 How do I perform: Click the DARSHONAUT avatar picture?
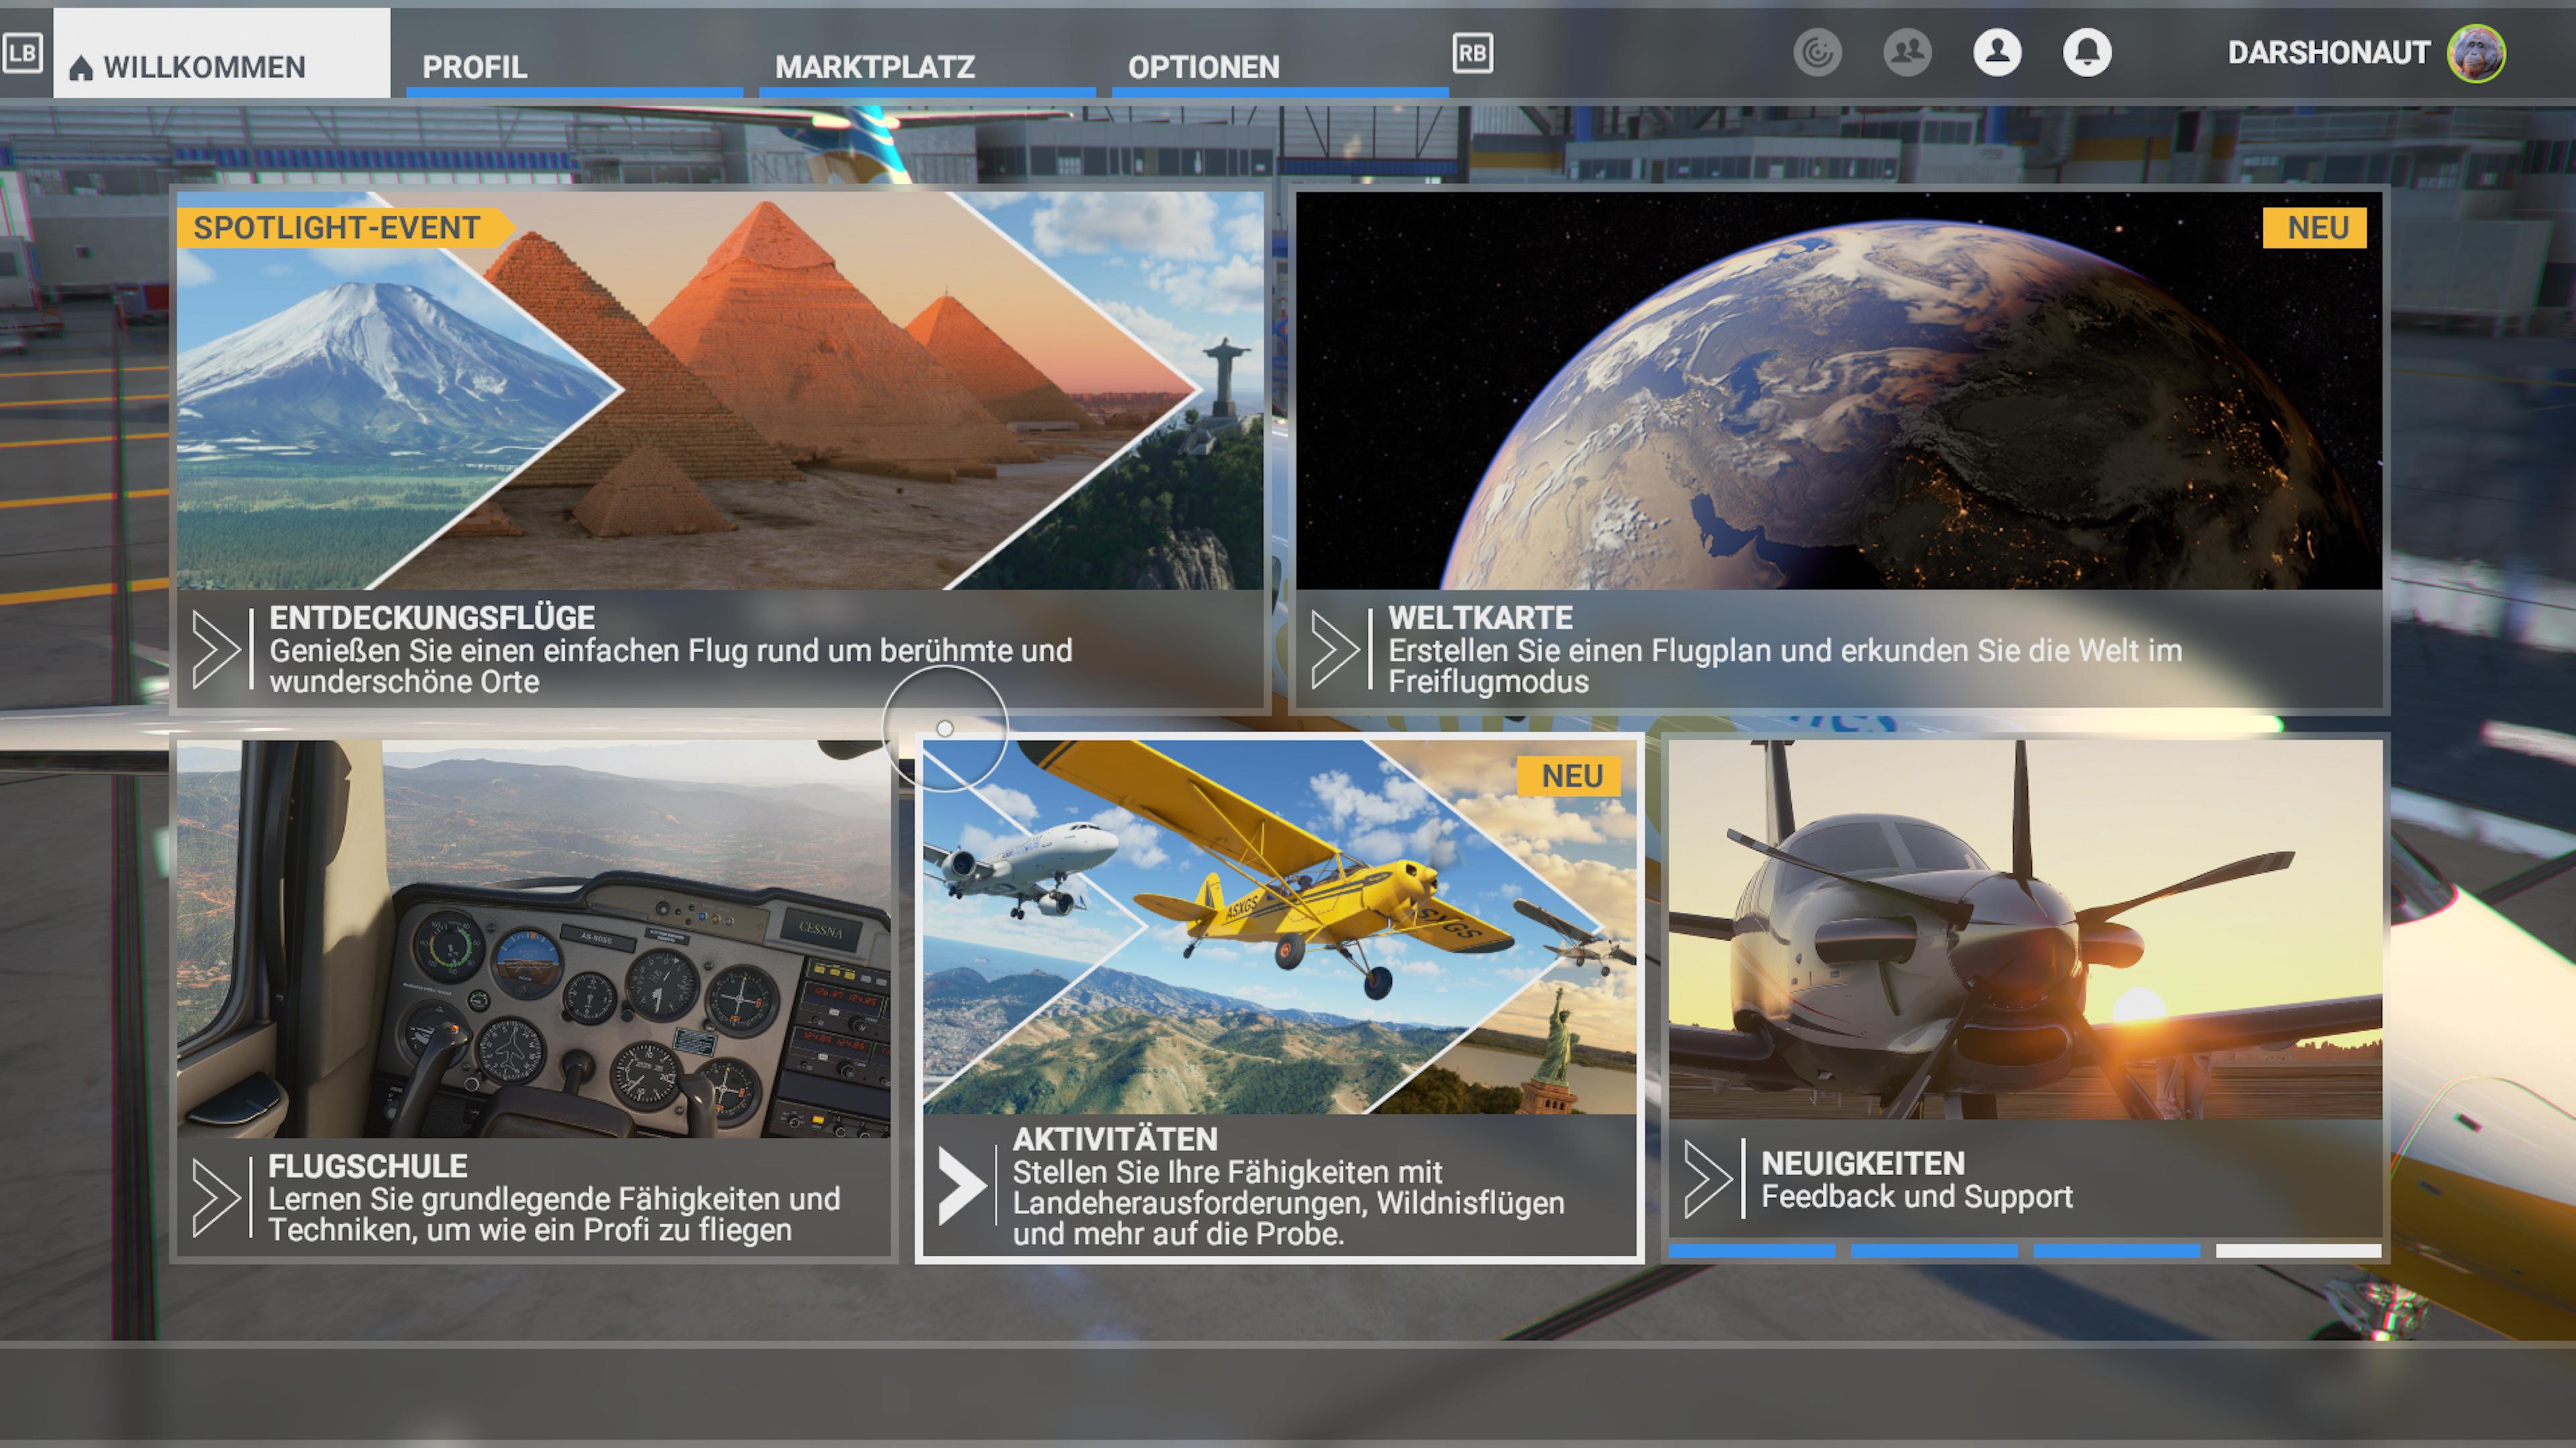pos(2476,53)
